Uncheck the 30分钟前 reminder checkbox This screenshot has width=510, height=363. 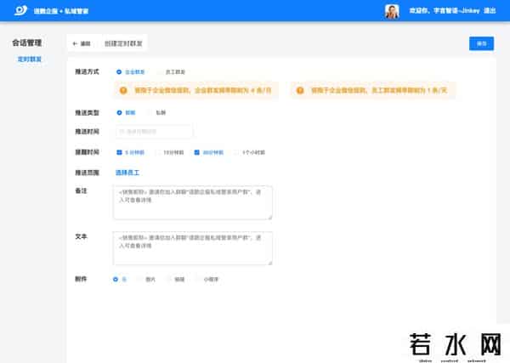(x=197, y=152)
